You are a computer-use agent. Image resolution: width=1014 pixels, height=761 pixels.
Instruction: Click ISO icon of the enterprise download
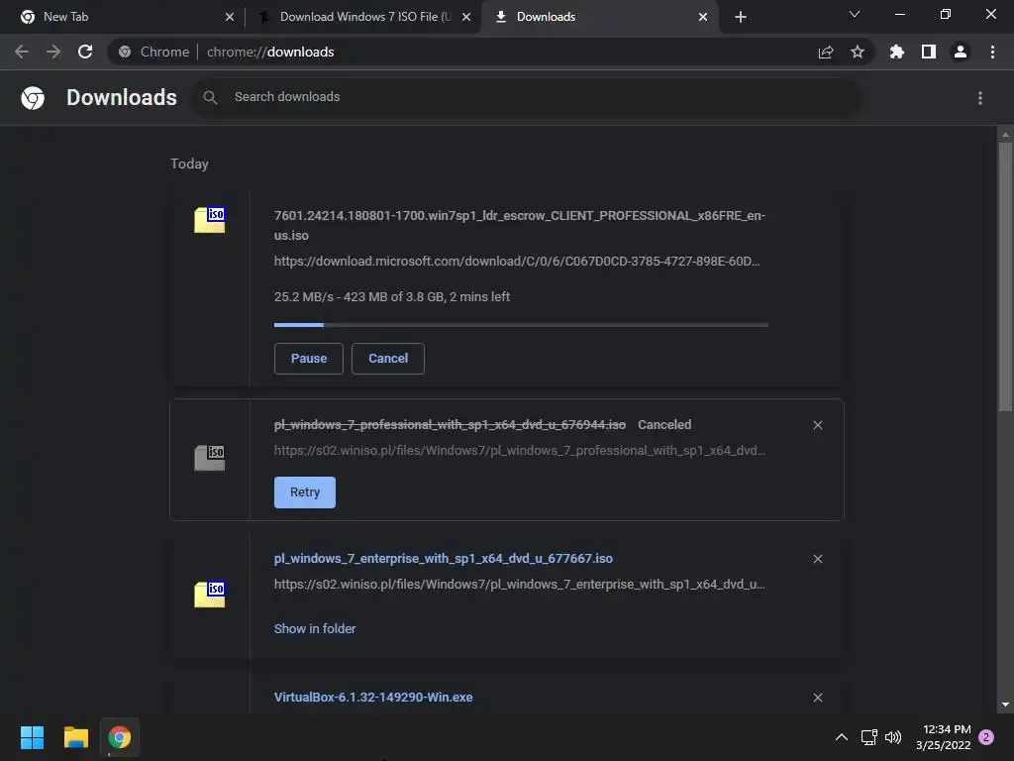tap(210, 595)
